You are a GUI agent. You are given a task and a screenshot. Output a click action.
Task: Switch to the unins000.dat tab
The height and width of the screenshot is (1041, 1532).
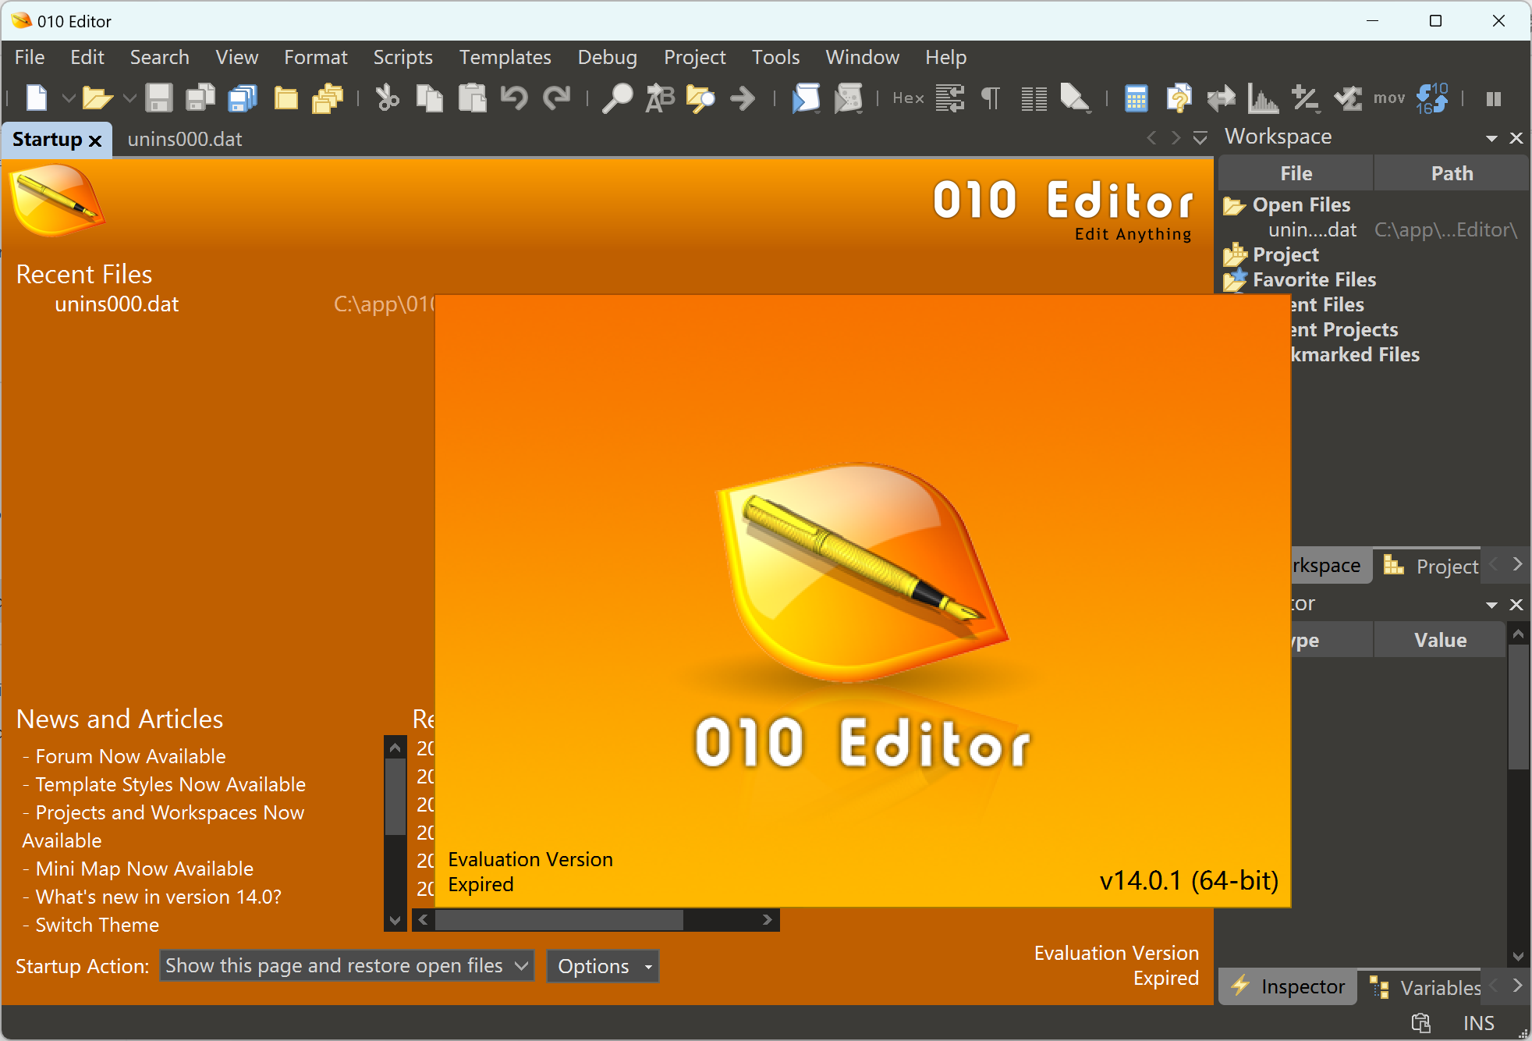[185, 140]
